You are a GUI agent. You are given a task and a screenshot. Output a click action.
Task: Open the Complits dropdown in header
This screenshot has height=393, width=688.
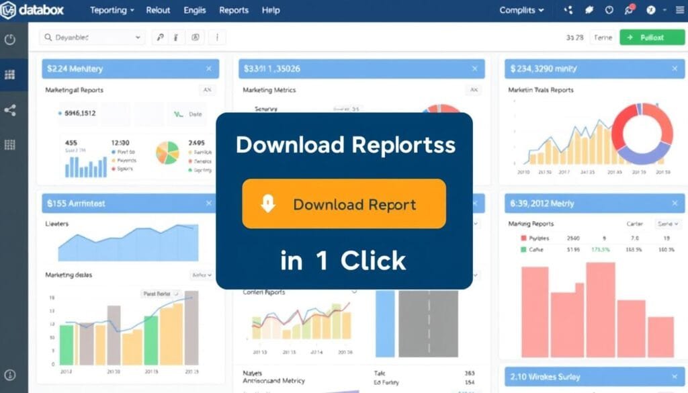[521, 11]
